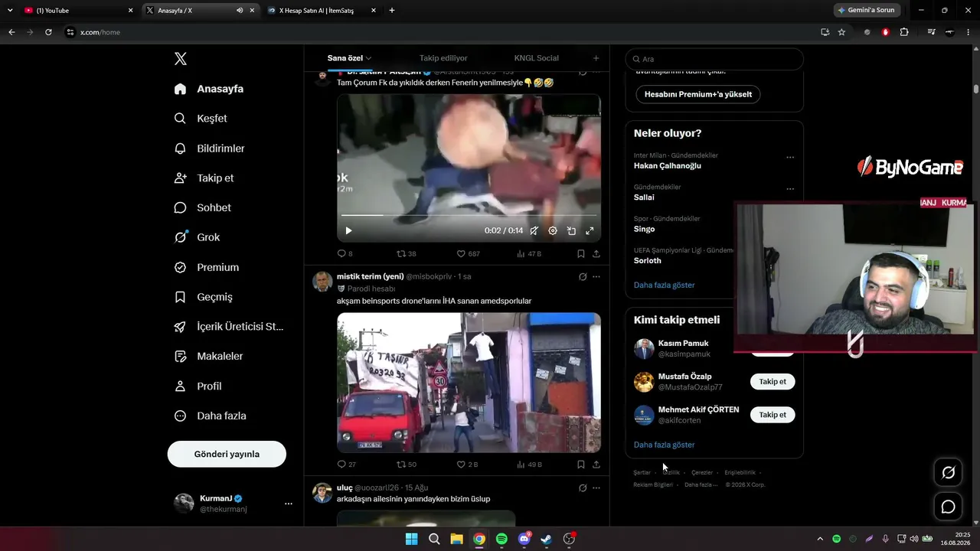Open İçerik Üreticisi St... in sidebar
Image resolution: width=980 pixels, height=551 pixels.
pyautogui.click(x=229, y=327)
